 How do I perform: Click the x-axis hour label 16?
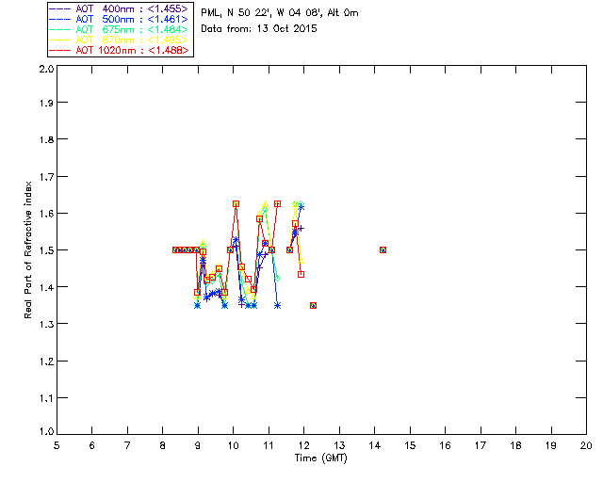click(x=445, y=445)
